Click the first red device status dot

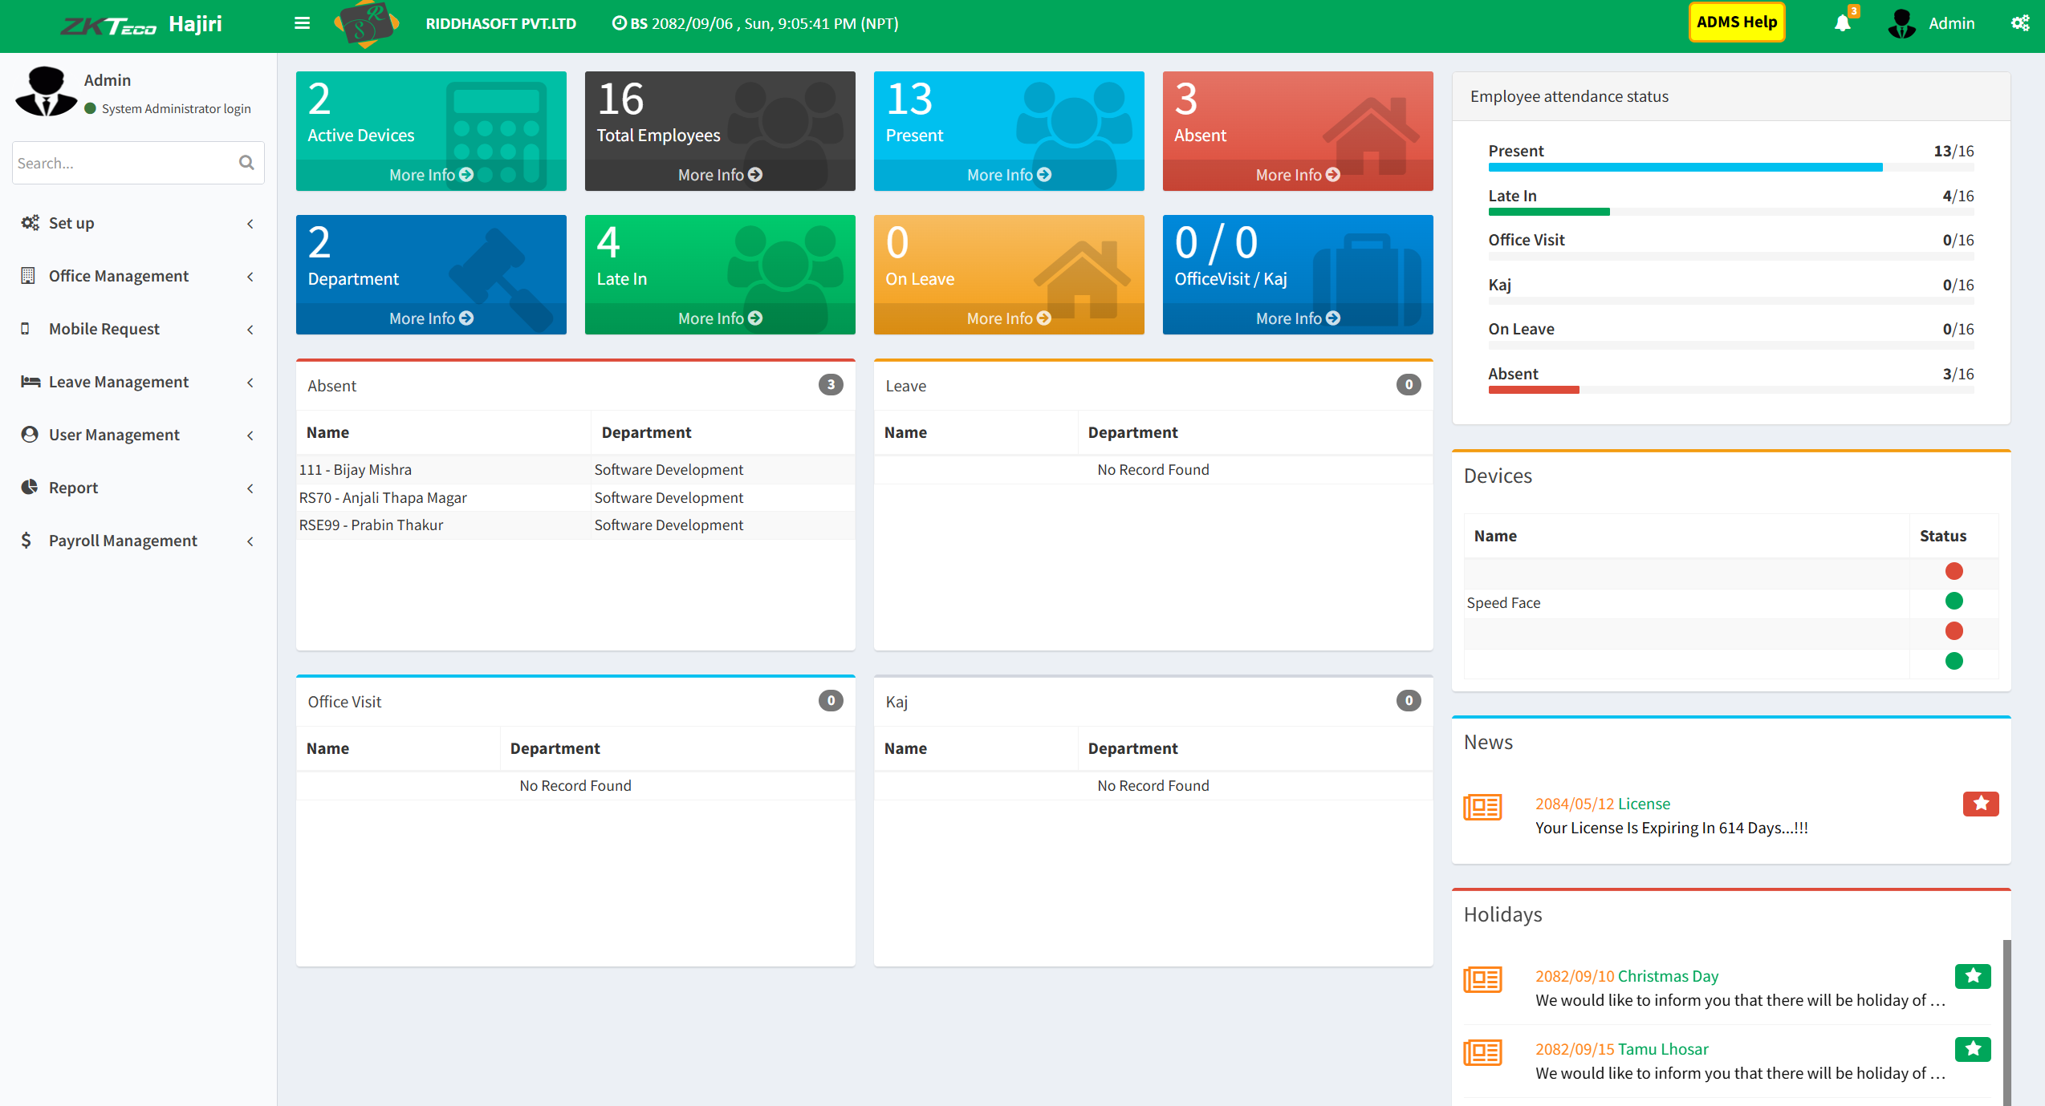click(x=1954, y=571)
